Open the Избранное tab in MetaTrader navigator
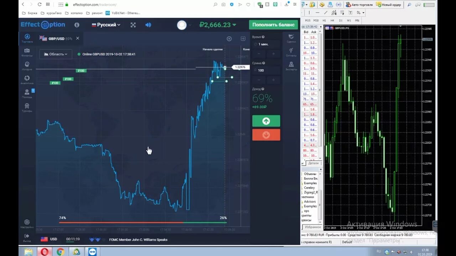The image size is (456, 256). [312, 227]
